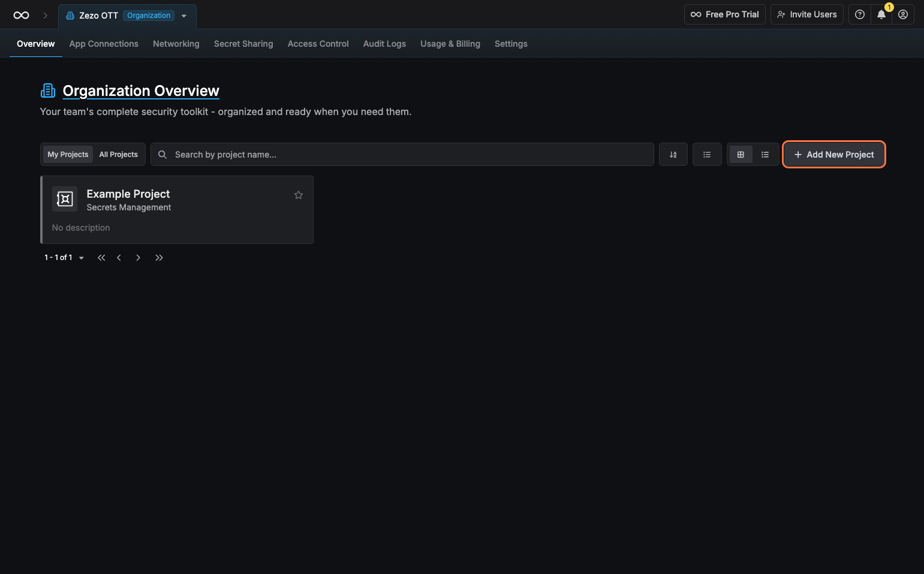
Task: Jump to the last page of projects
Action: pos(159,258)
